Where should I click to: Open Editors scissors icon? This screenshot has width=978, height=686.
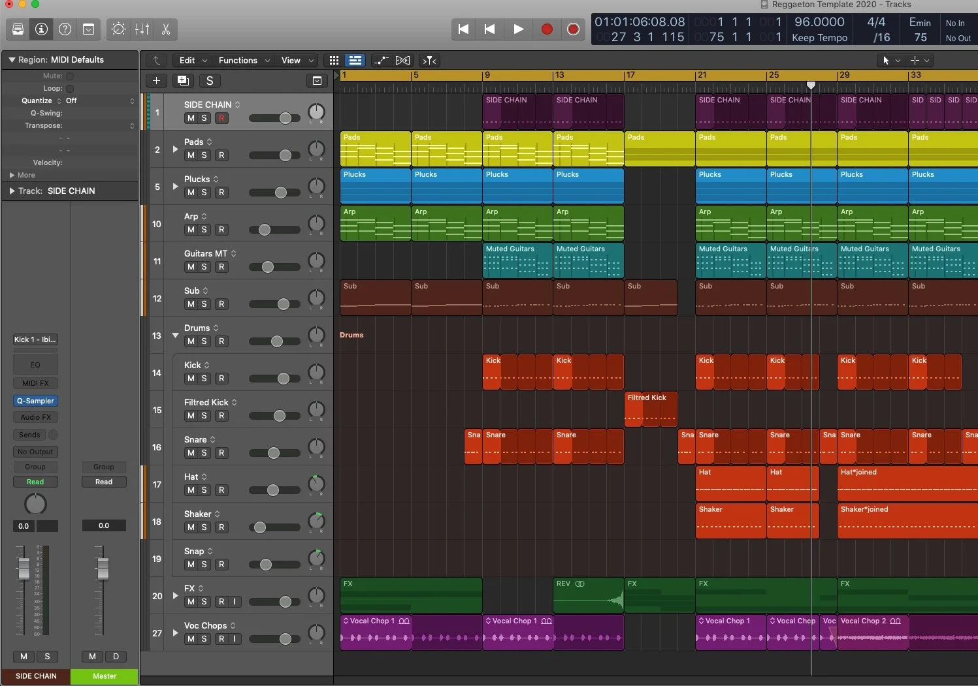[x=165, y=29]
